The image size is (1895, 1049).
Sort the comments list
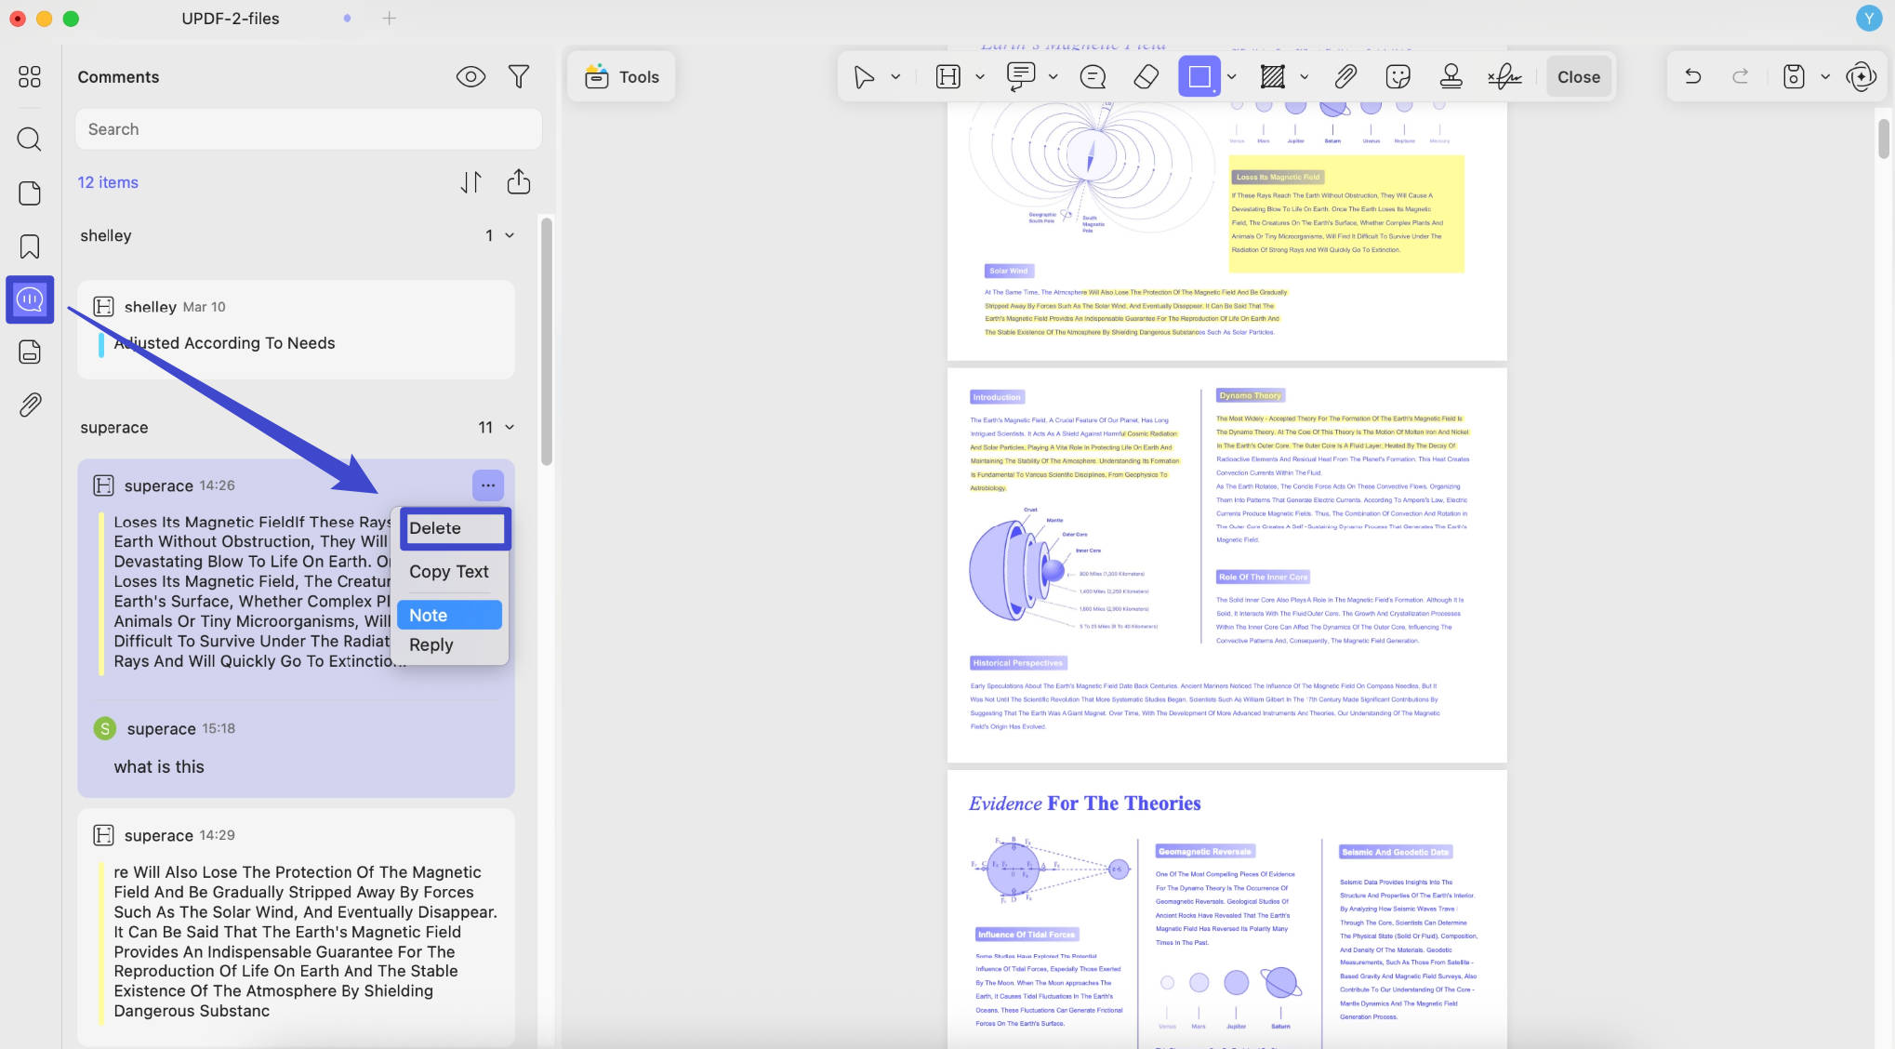[470, 182]
